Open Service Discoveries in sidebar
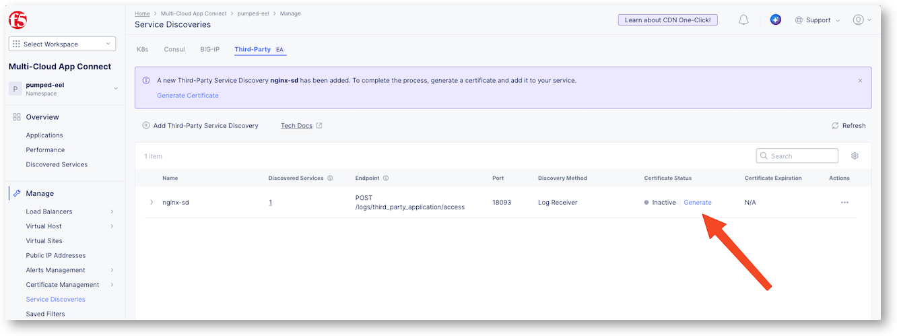 (x=55, y=300)
